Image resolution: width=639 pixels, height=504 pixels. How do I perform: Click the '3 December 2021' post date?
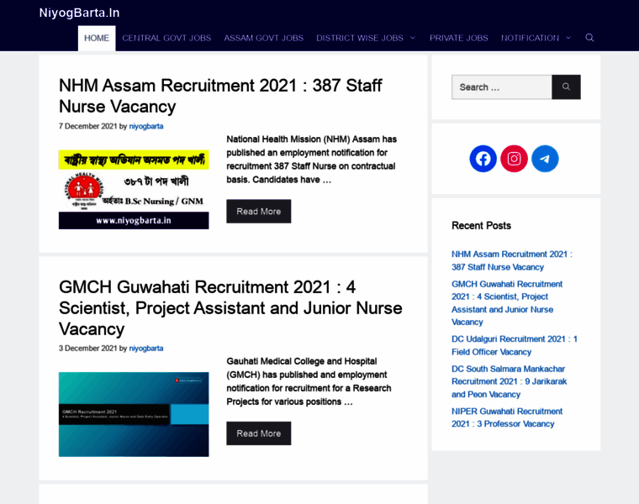click(x=88, y=349)
